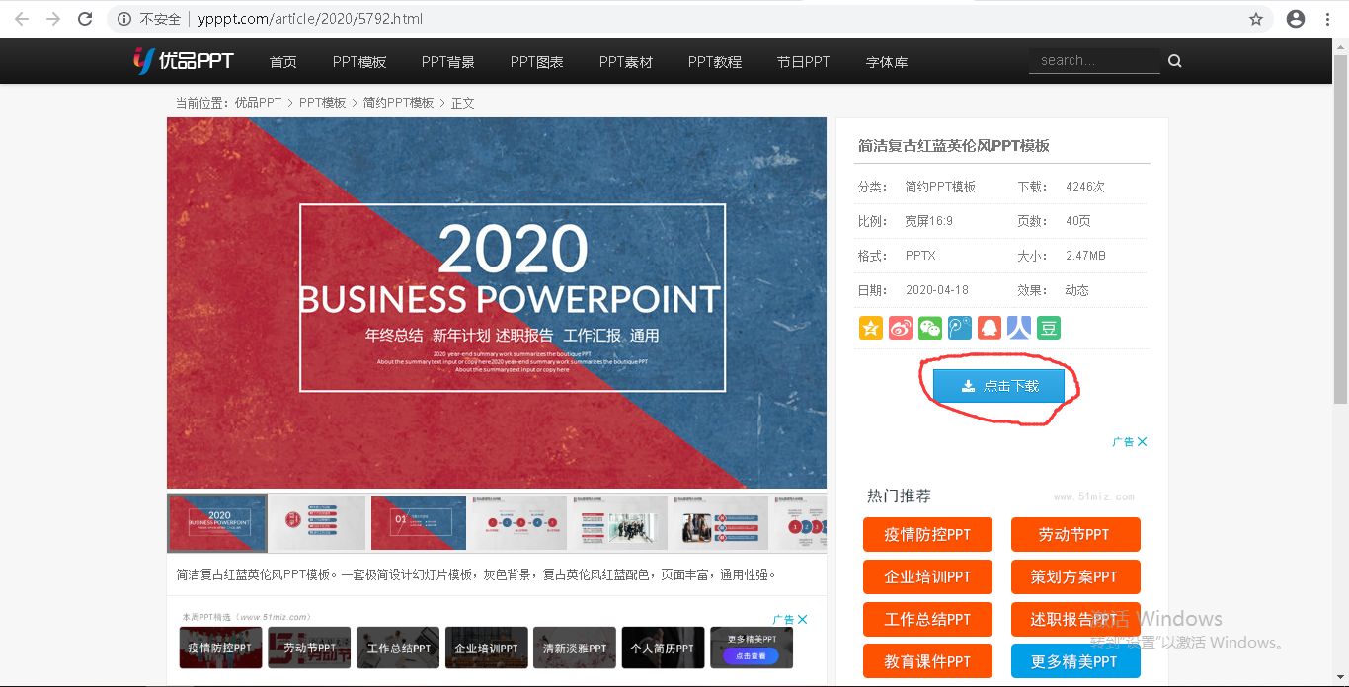The image size is (1349, 687).
Task: Click the title 简洁复古红蓝英伦风PPT模板
Action: [x=954, y=145]
